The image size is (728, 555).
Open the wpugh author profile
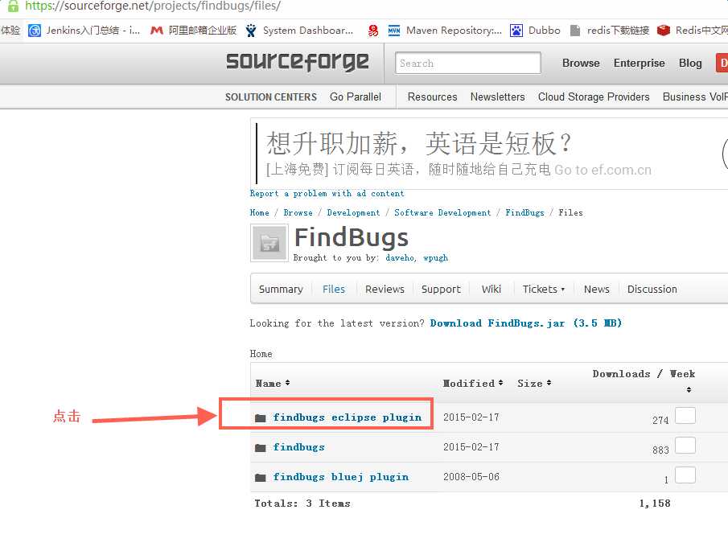click(x=435, y=257)
